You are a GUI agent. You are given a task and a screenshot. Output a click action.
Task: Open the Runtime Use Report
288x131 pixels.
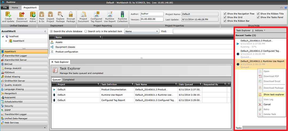tap(110, 15)
